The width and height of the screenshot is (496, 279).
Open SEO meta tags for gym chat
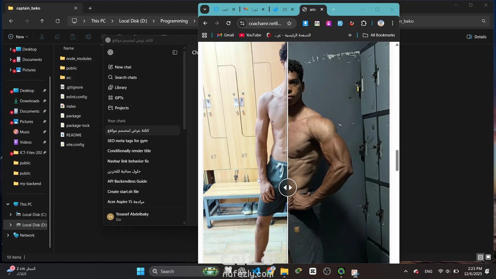(128, 141)
